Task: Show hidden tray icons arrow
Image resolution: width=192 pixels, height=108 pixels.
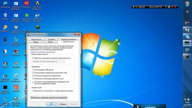Action: [x=184, y=96]
